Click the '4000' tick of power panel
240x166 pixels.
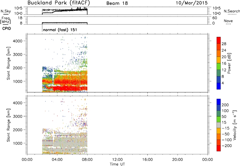click(x=18, y=41)
